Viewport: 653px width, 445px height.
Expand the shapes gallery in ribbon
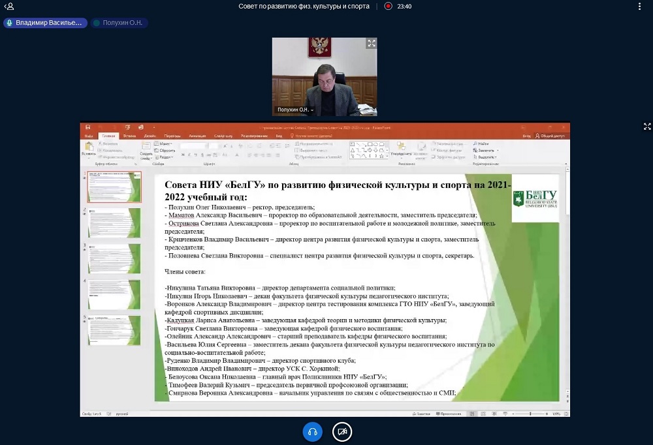[x=387, y=157]
